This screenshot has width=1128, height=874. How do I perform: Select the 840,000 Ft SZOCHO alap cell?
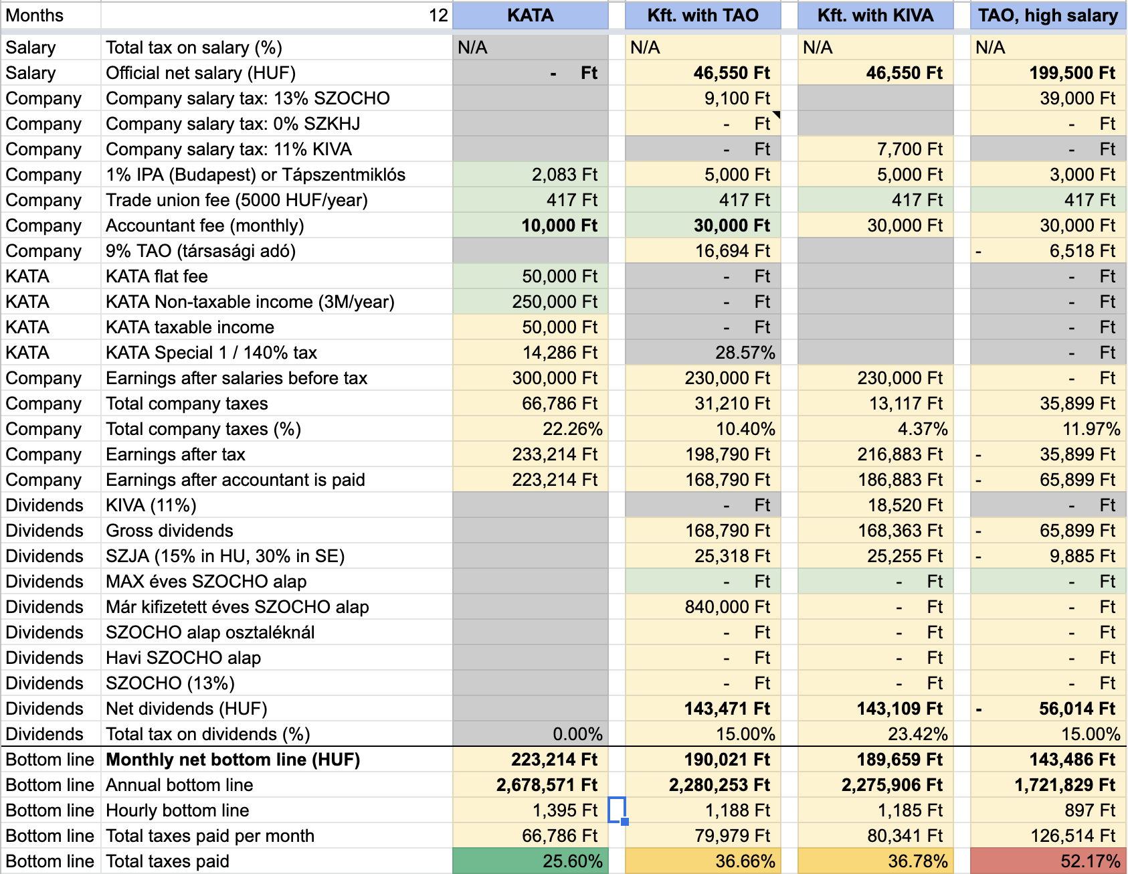coord(702,607)
